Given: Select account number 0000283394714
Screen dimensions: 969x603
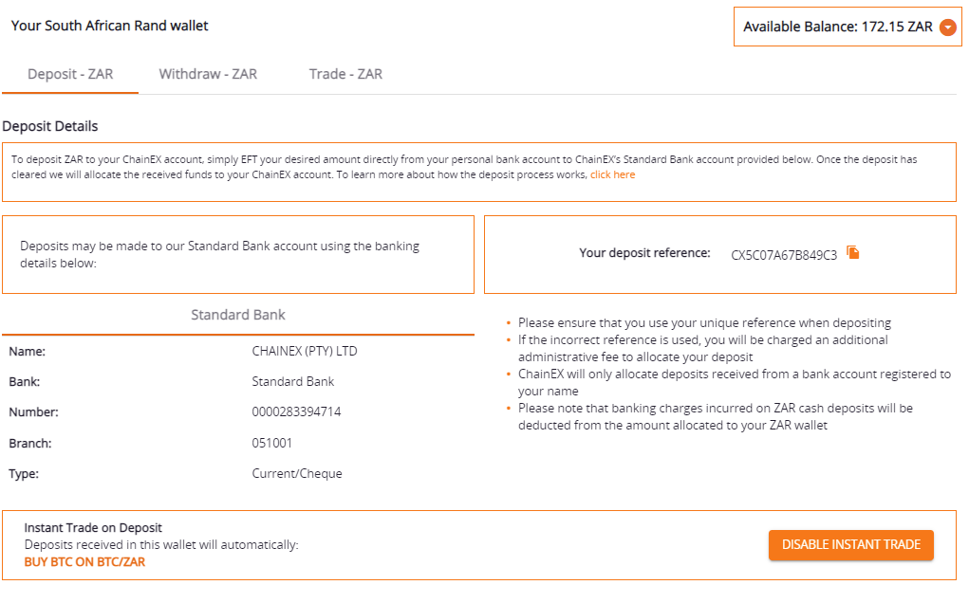Looking at the screenshot, I should pyautogui.click(x=297, y=411).
